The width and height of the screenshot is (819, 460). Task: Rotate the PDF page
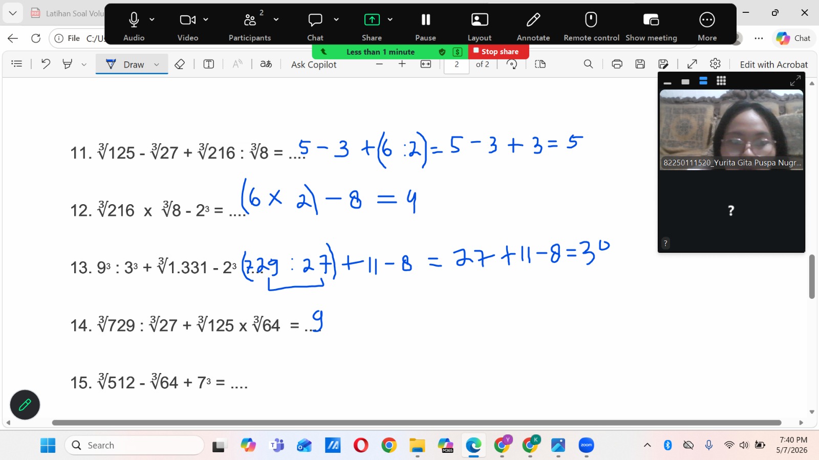pos(512,64)
